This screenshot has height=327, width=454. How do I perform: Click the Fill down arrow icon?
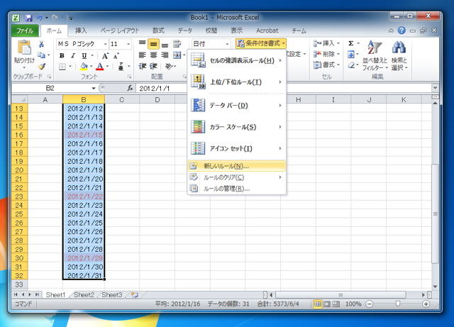(x=351, y=54)
